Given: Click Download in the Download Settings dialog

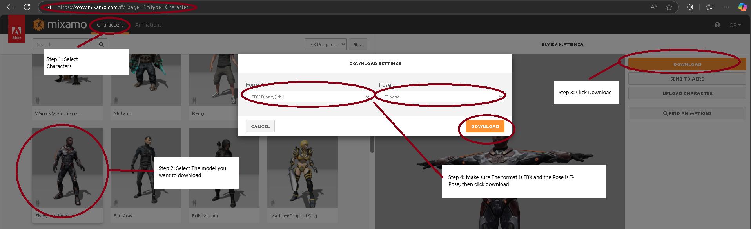Looking at the screenshot, I should tap(485, 126).
